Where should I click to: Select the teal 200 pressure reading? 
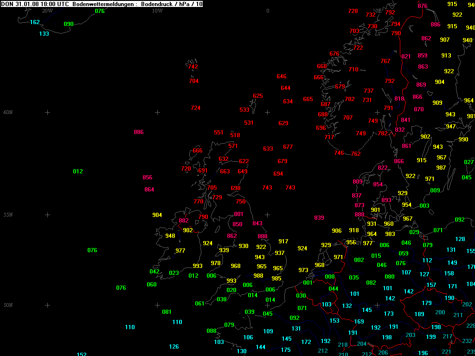point(440,312)
